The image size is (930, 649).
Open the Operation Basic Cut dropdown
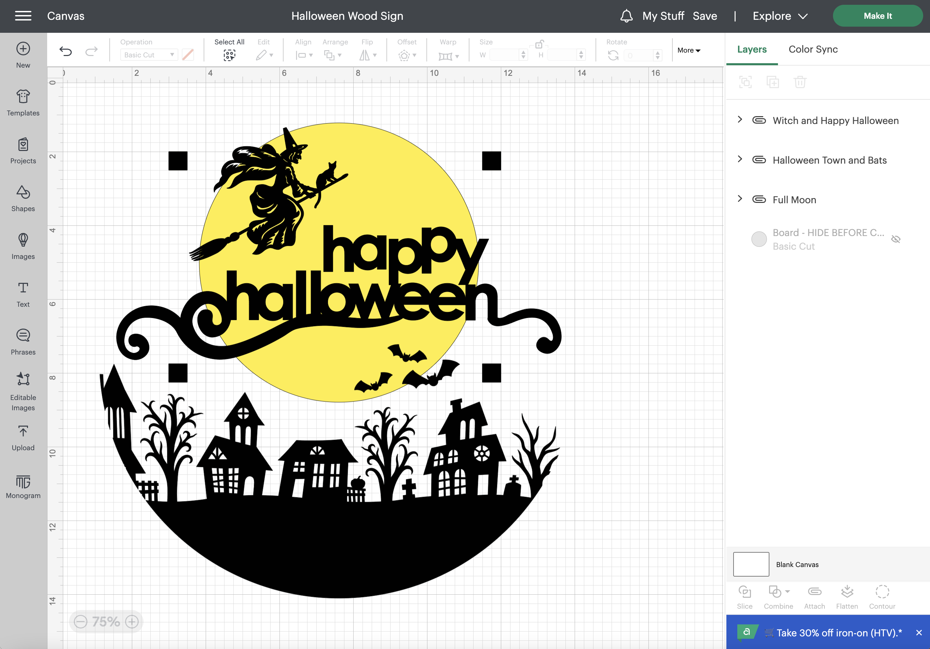point(149,55)
